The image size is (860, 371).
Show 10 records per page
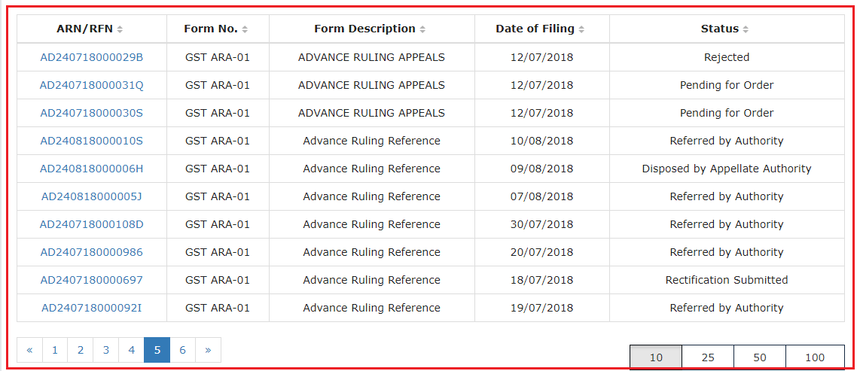[656, 357]
